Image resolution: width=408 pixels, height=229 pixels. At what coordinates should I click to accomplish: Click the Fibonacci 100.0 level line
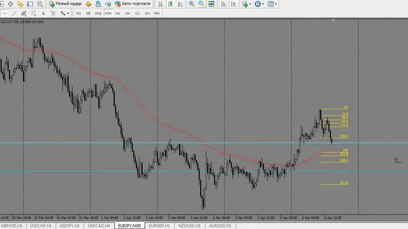[x=334, y=138]
